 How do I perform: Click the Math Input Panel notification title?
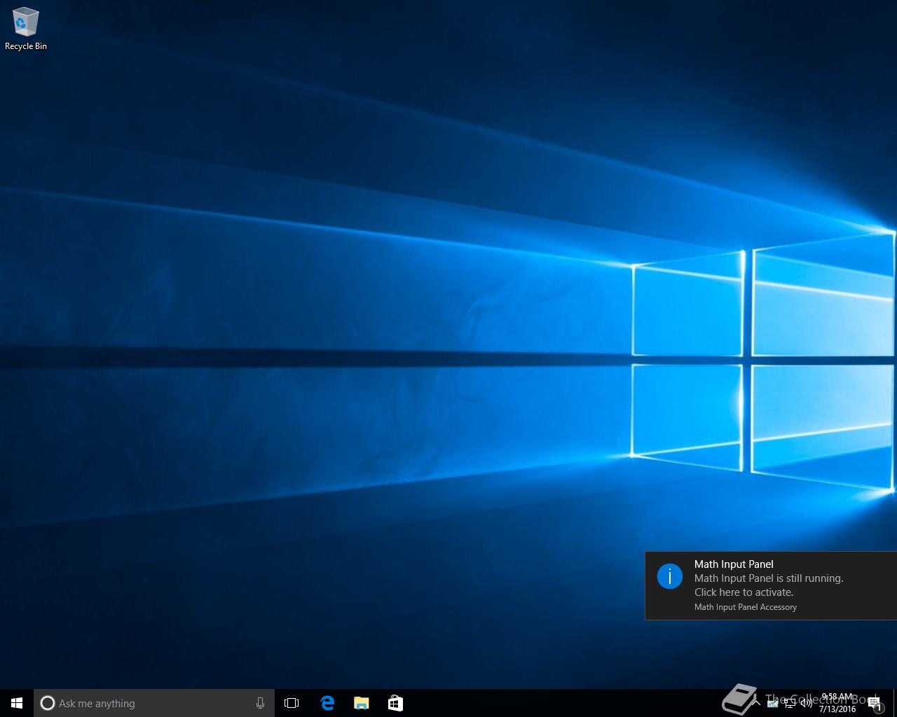tap(734, 564)
